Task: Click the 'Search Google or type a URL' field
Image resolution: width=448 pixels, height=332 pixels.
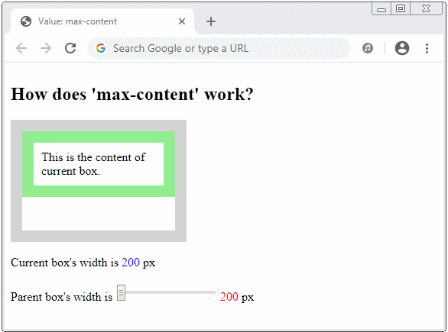Action: point(219,48)
